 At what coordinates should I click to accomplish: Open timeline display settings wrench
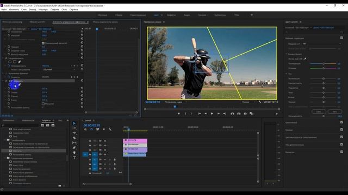[x=110, y=129]
